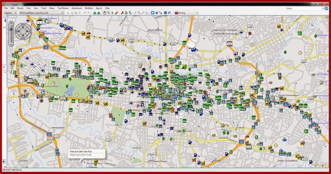Click the top-right Search field

304,8
